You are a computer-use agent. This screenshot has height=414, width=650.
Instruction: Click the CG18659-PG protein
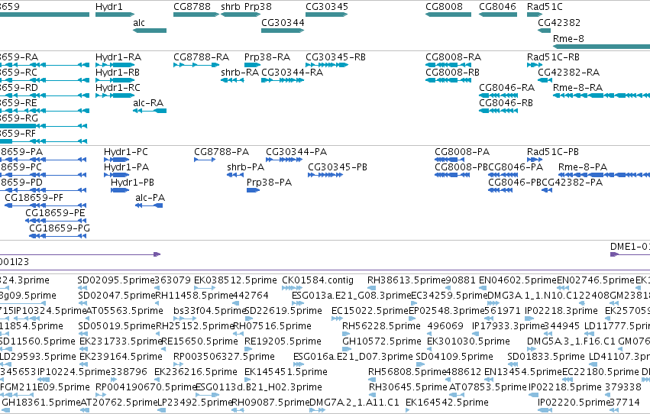(60, 228)
